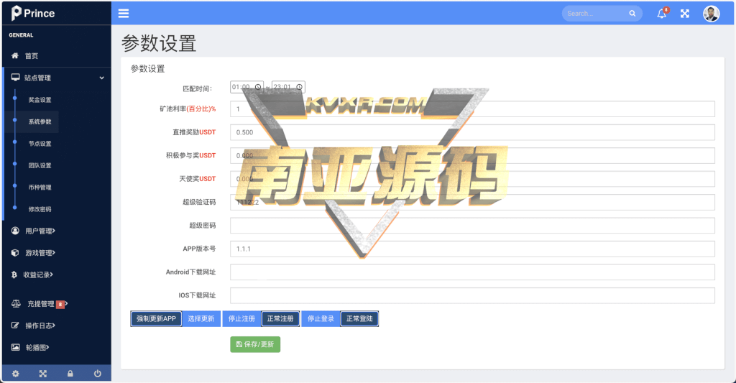Click the IOS下载网址 input field
Screen dimensions: 736x383
(x=472, y=295)
